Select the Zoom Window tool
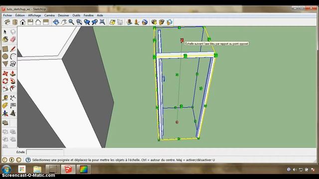The width and height of the screenshot is (319, 179). click(79, 22)
